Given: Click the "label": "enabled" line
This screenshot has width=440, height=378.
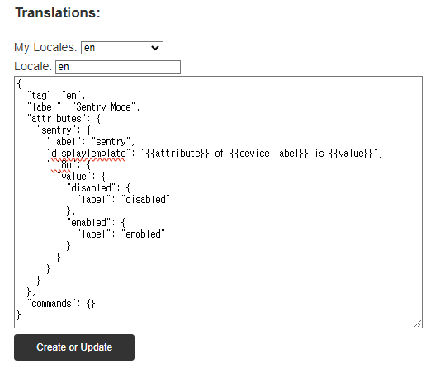Looking at the screenshot, I should 121,234.
